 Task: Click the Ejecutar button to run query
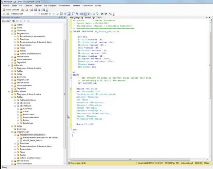[x=44, y=14]
